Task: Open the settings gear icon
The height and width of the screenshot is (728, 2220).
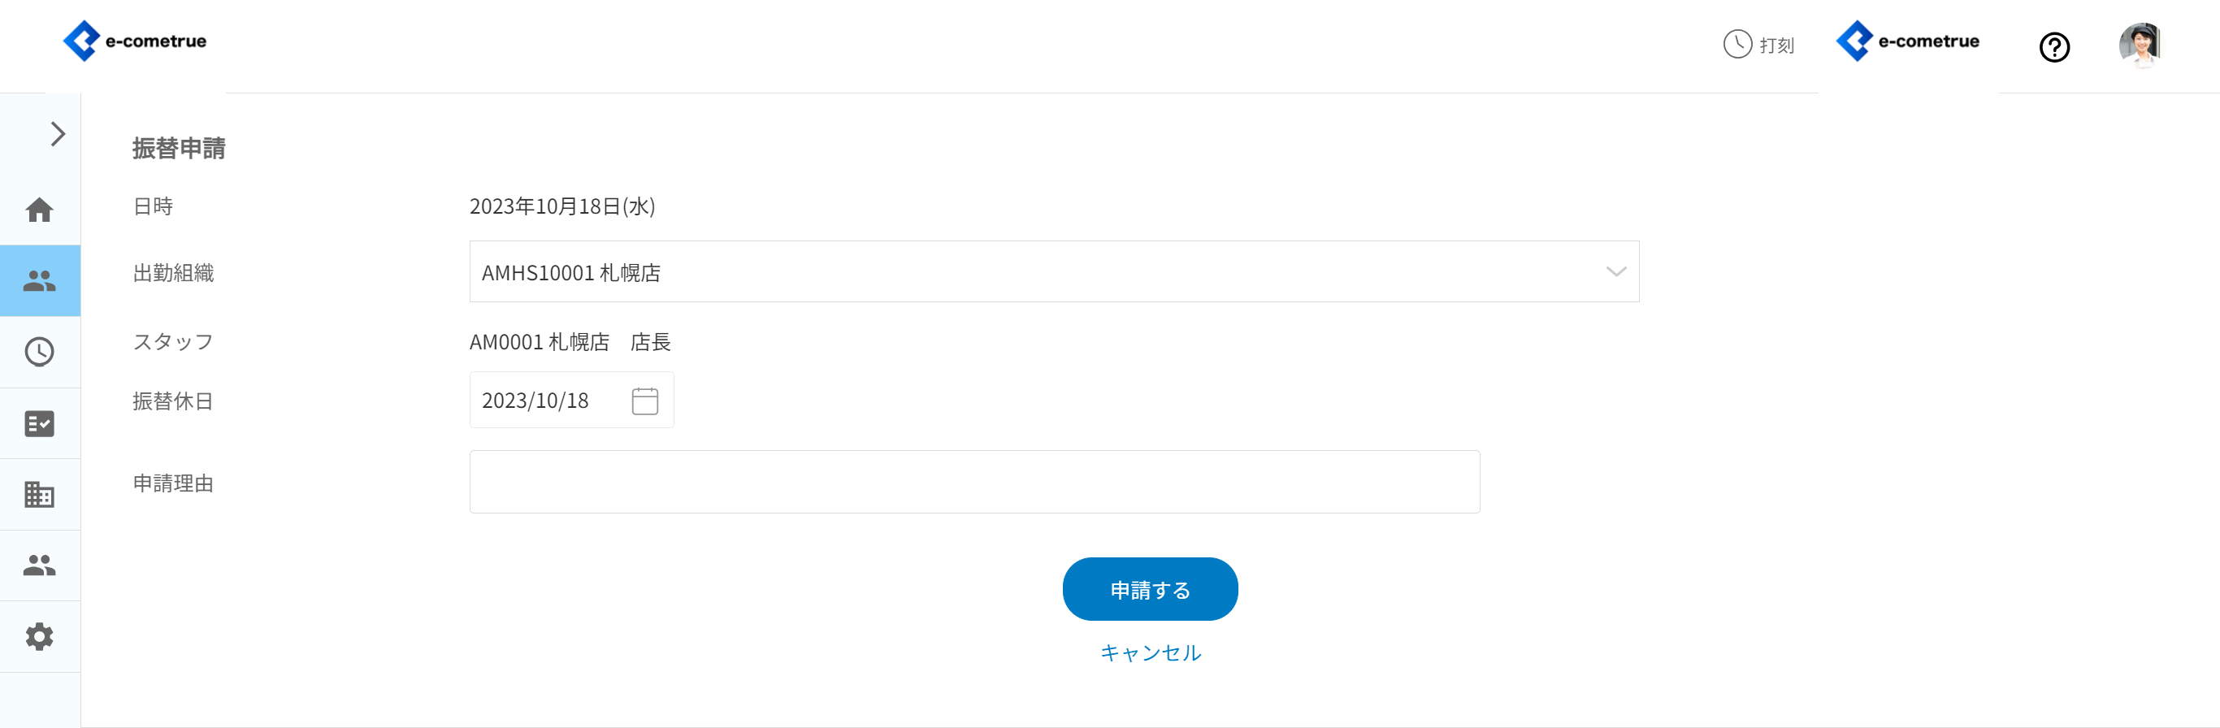Action: point(40,637)
